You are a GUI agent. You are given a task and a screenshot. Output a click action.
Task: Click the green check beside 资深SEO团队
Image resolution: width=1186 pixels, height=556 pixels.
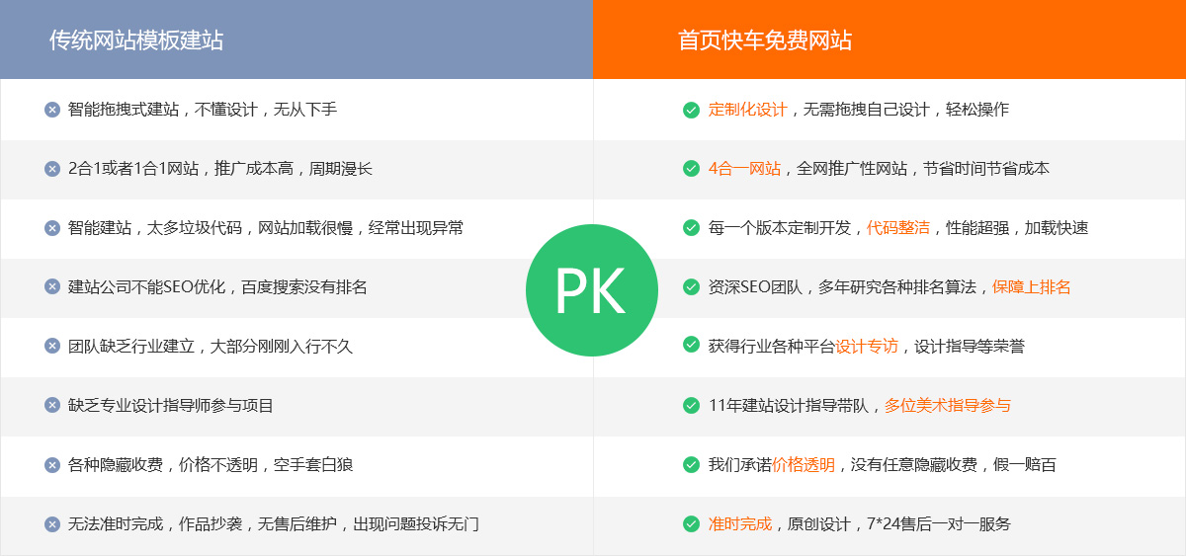[x=691, y=287]
